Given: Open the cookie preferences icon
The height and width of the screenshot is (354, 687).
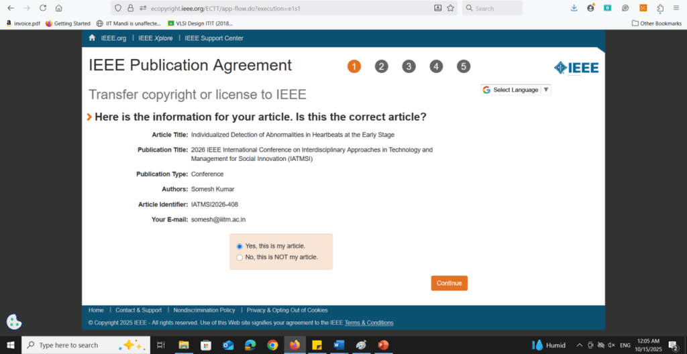Looking at the screenshot, I should tap(14, 322).
